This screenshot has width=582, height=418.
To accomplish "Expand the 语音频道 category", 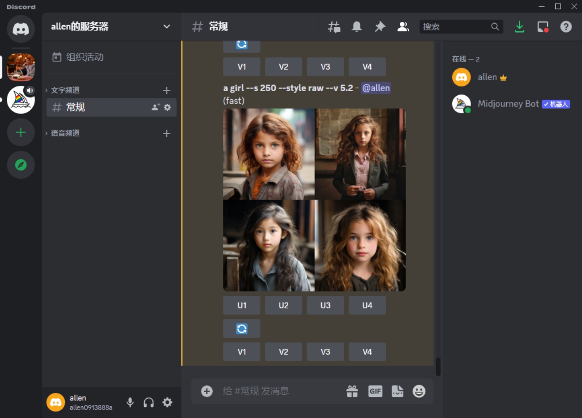I will (65, 133).
